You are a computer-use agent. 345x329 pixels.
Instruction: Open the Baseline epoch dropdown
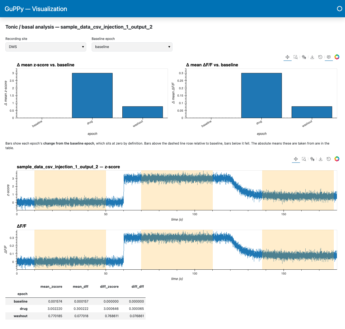pyautogui.click(x=132, y=47)
